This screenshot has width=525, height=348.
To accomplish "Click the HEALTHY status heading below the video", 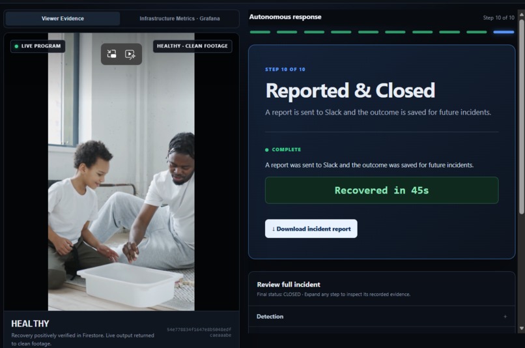I will tap(30, 323).
